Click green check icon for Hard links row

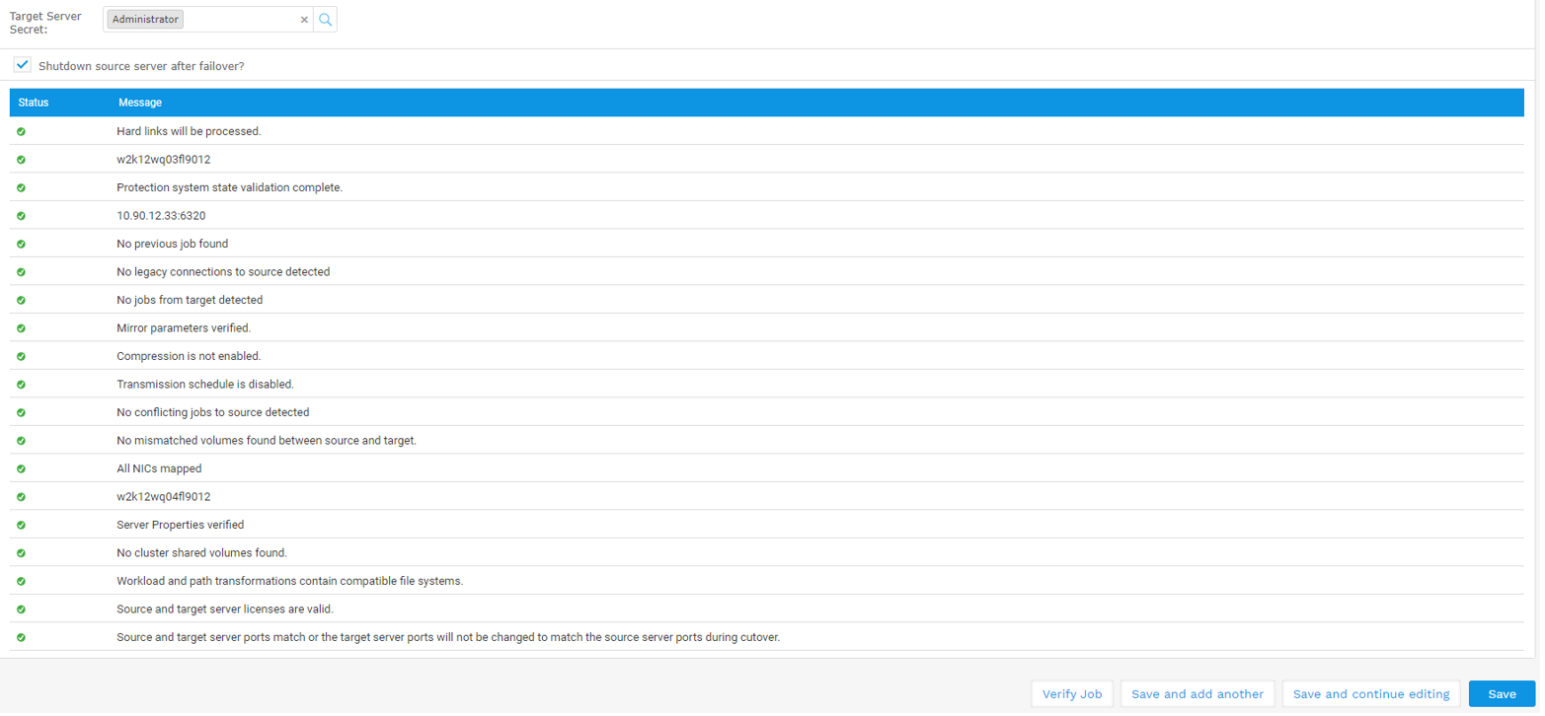tap(21, 131)
